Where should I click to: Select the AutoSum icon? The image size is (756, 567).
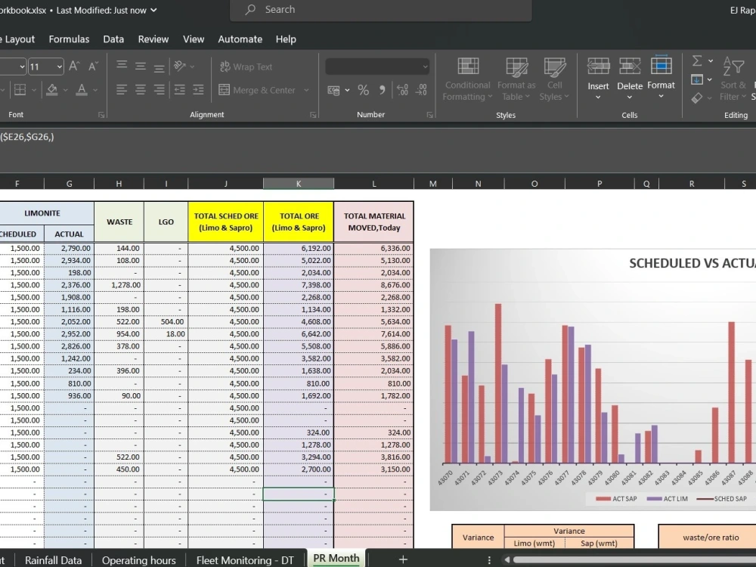(x=696, y=62)
